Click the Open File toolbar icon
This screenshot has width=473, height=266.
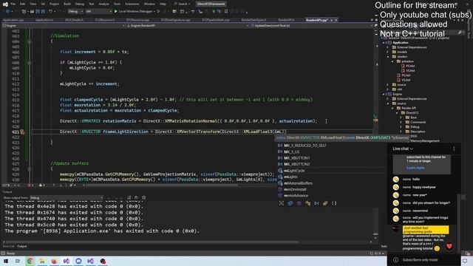(x=32, y=12)
